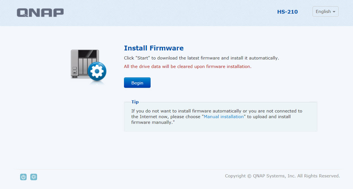
Task: Click "firmware manually" text in tip
Action: pyautogui.click(x=152, y=122)
